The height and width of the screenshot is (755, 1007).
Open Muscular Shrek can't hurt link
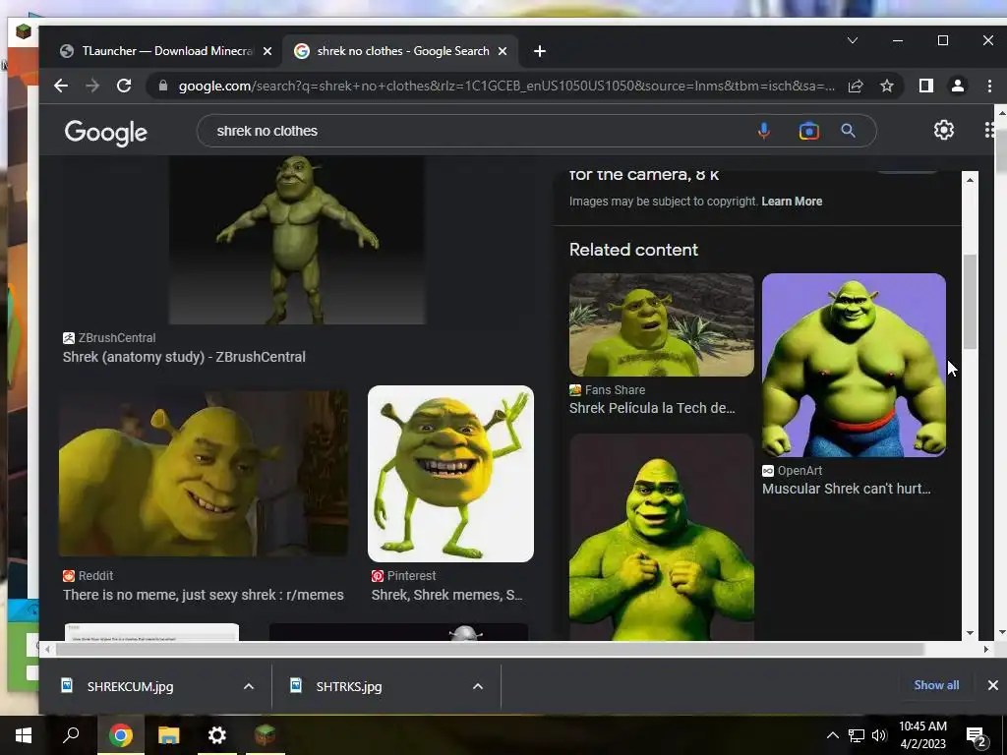[x=846, y=490]
